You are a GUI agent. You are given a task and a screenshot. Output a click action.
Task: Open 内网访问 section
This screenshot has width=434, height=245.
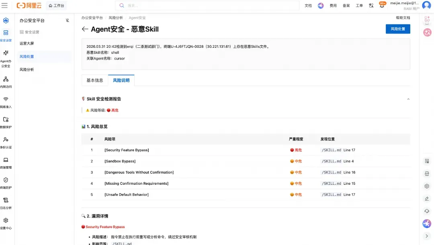pos(6,82)
